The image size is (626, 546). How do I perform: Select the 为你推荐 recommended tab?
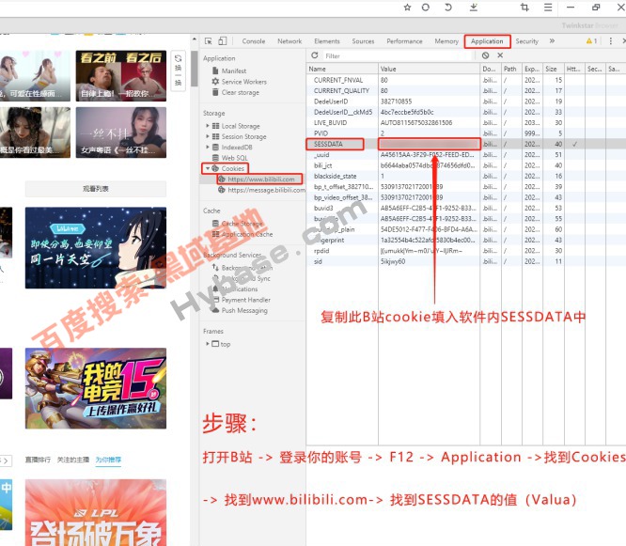point(108,460)
